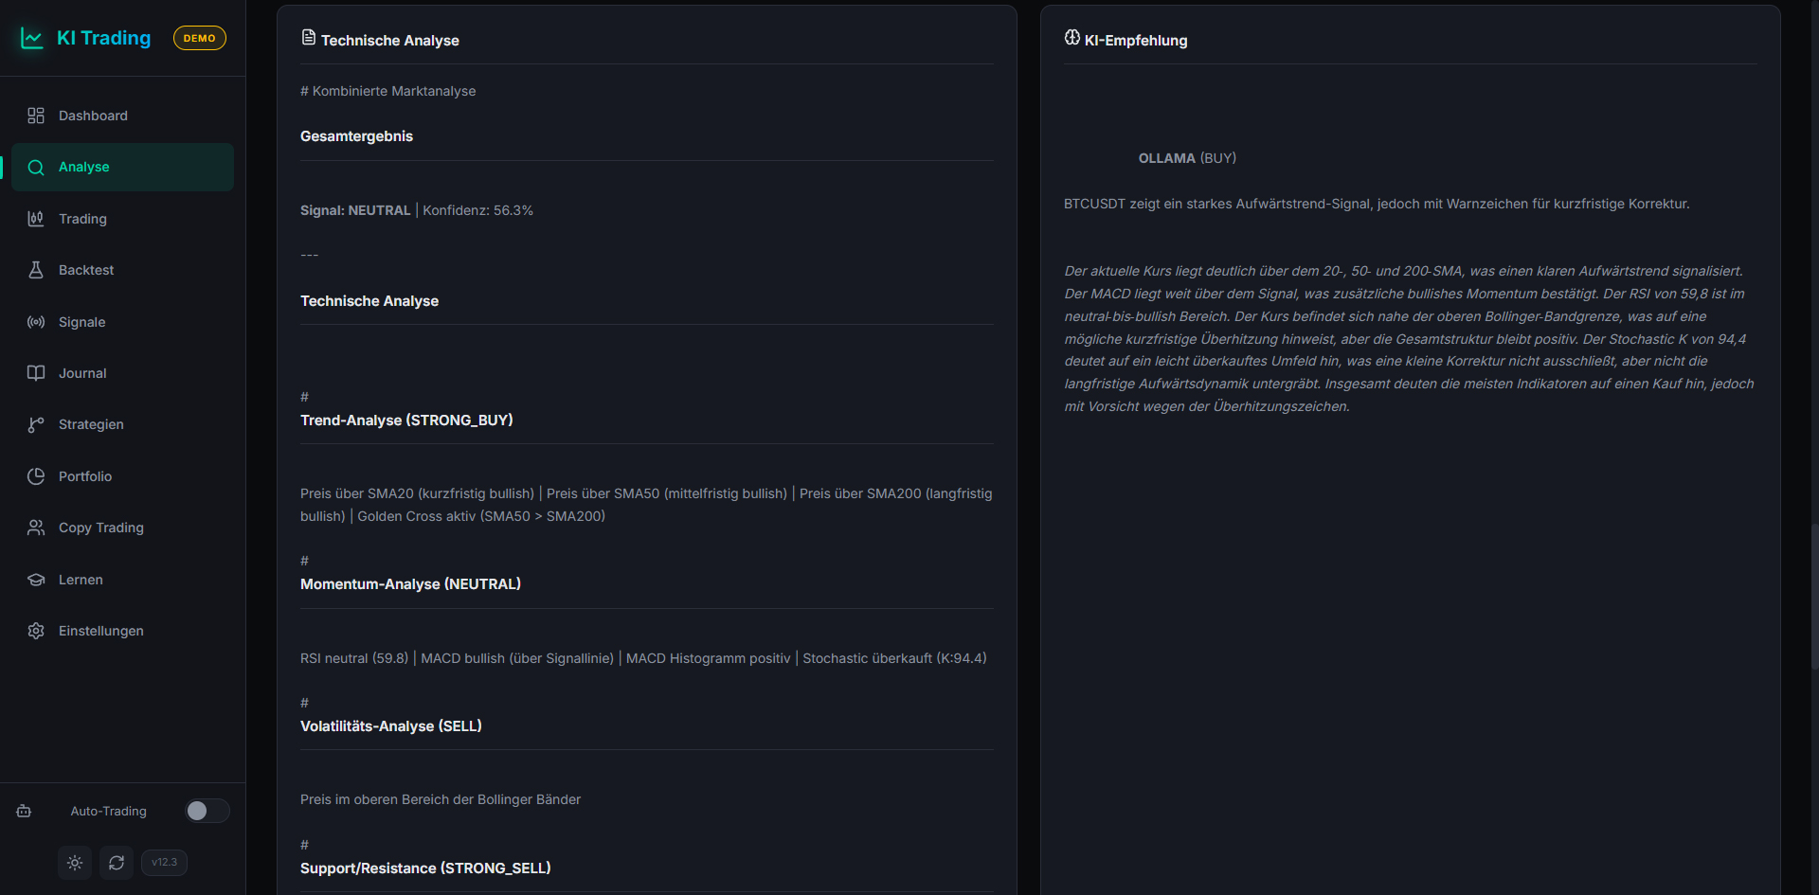Click the DEMO badge

click(x=199, y=38)
